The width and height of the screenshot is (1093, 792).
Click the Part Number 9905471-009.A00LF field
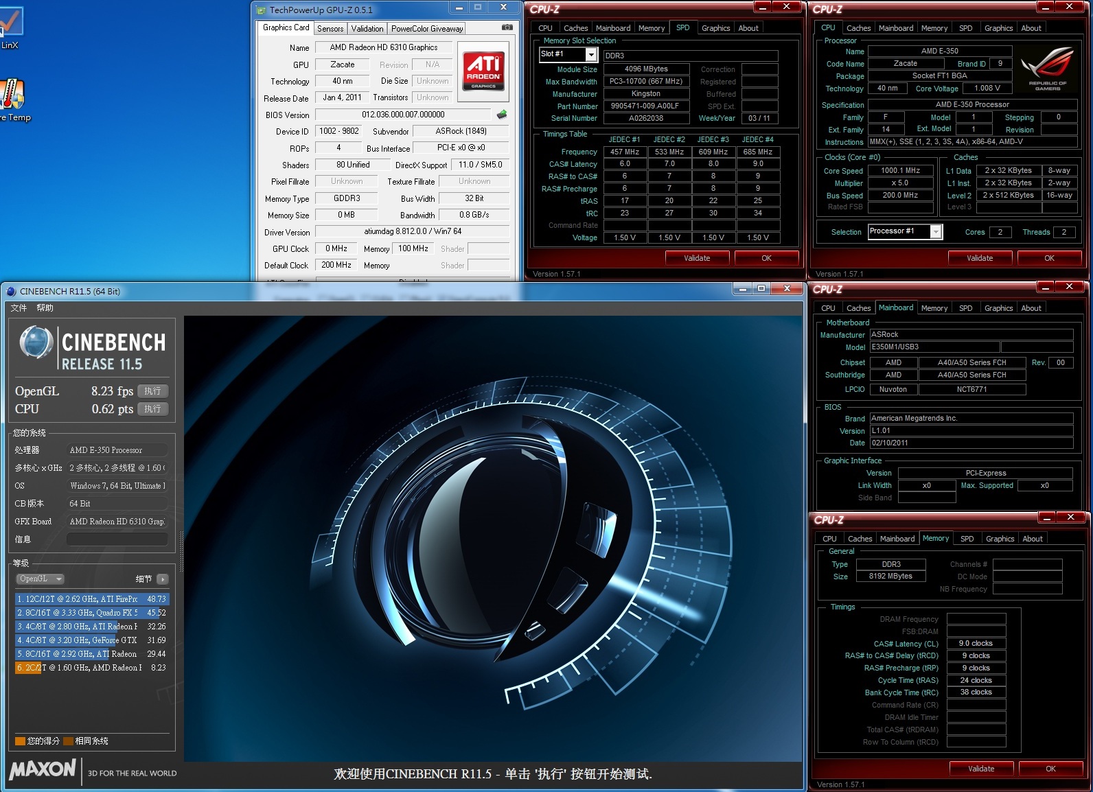pyautogui.click(x=645, y=106)
